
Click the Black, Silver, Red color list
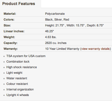point(57,20)
